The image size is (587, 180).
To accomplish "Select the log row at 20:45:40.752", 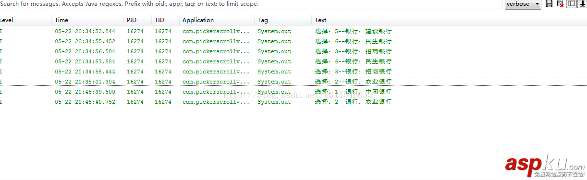I will point(293,102).
